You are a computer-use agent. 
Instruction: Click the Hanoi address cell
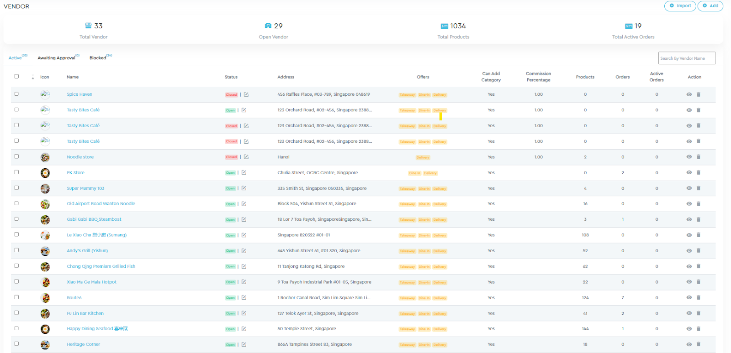(x=283, y=157)
